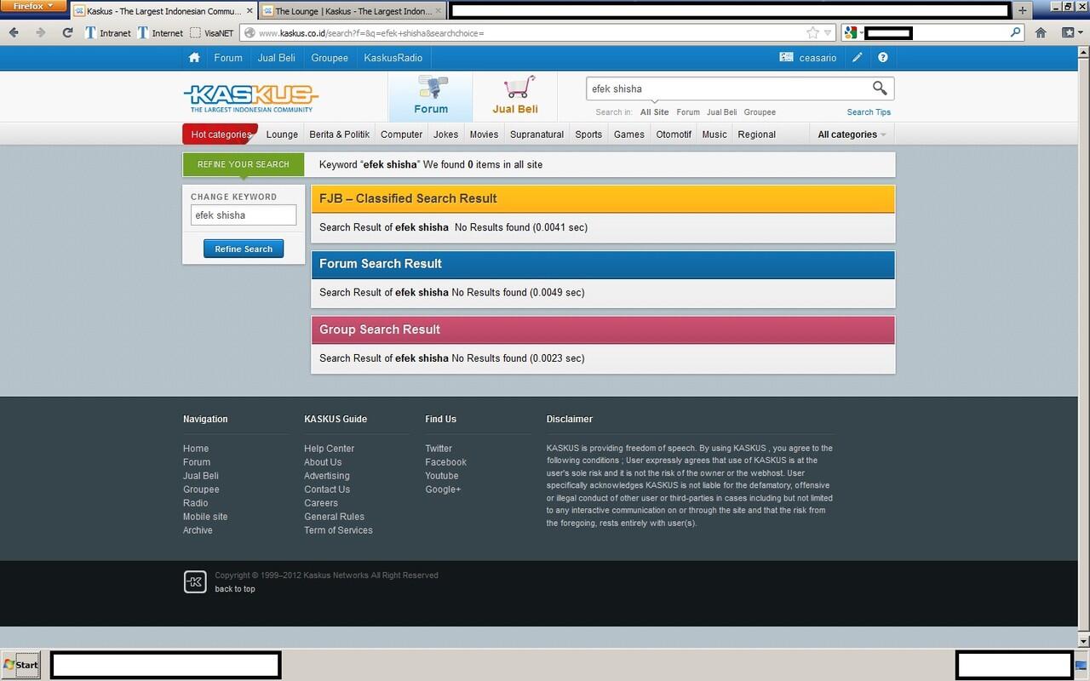Image resolution: width=1090 pixels, height=681 pixels.
Task: Select Forum search scope
Action: (688, 112)
